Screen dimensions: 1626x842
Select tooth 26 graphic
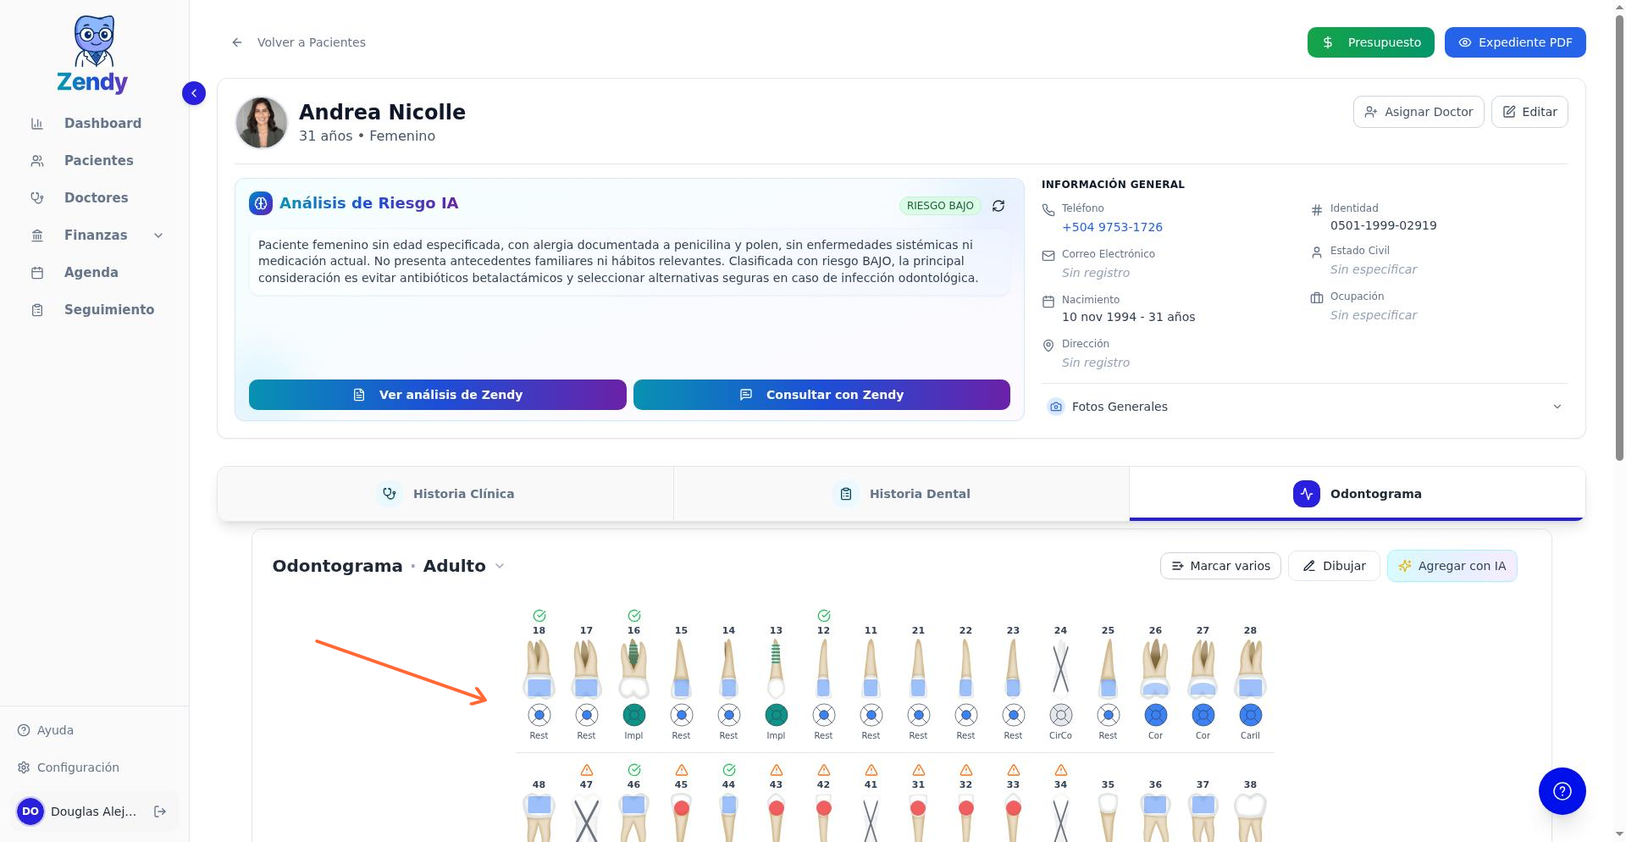[x=1155, y=669]
